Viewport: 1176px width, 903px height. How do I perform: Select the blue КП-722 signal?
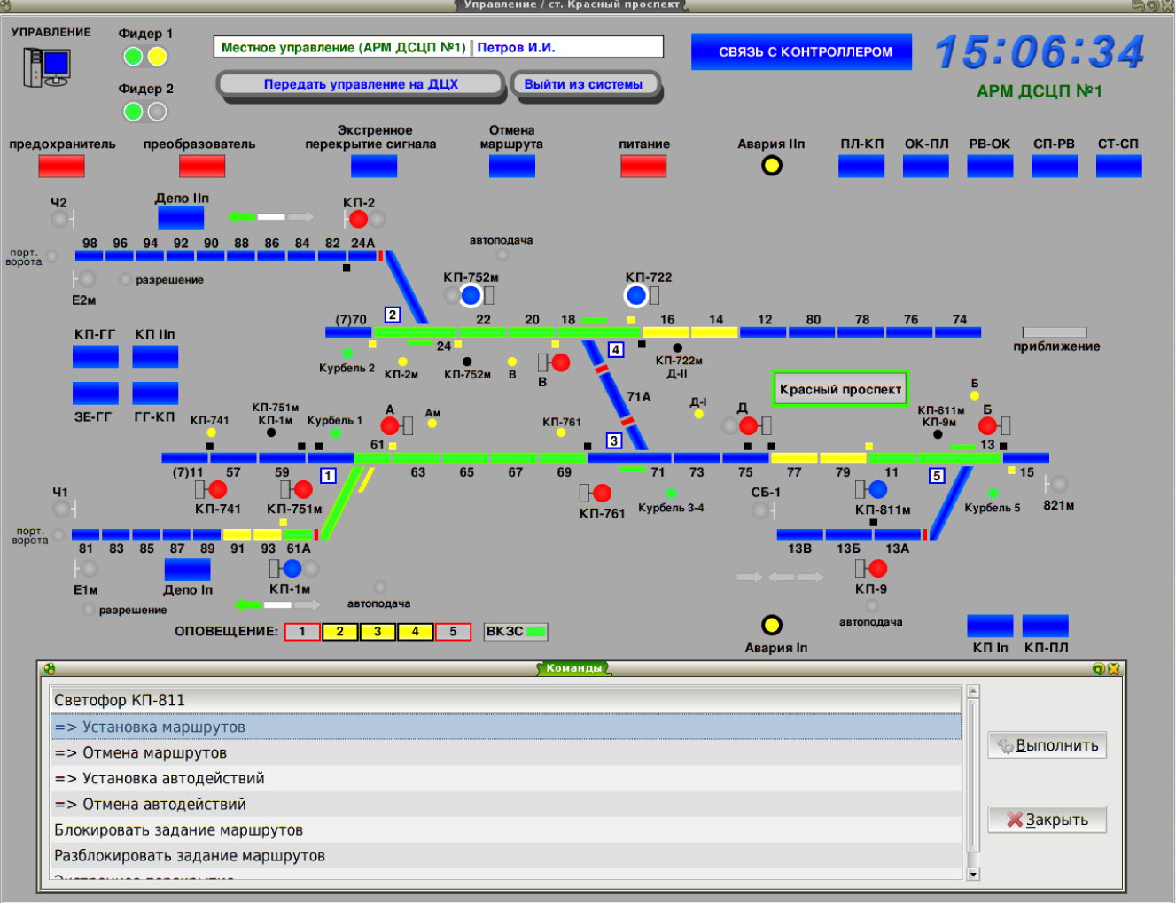coord(635,295)
